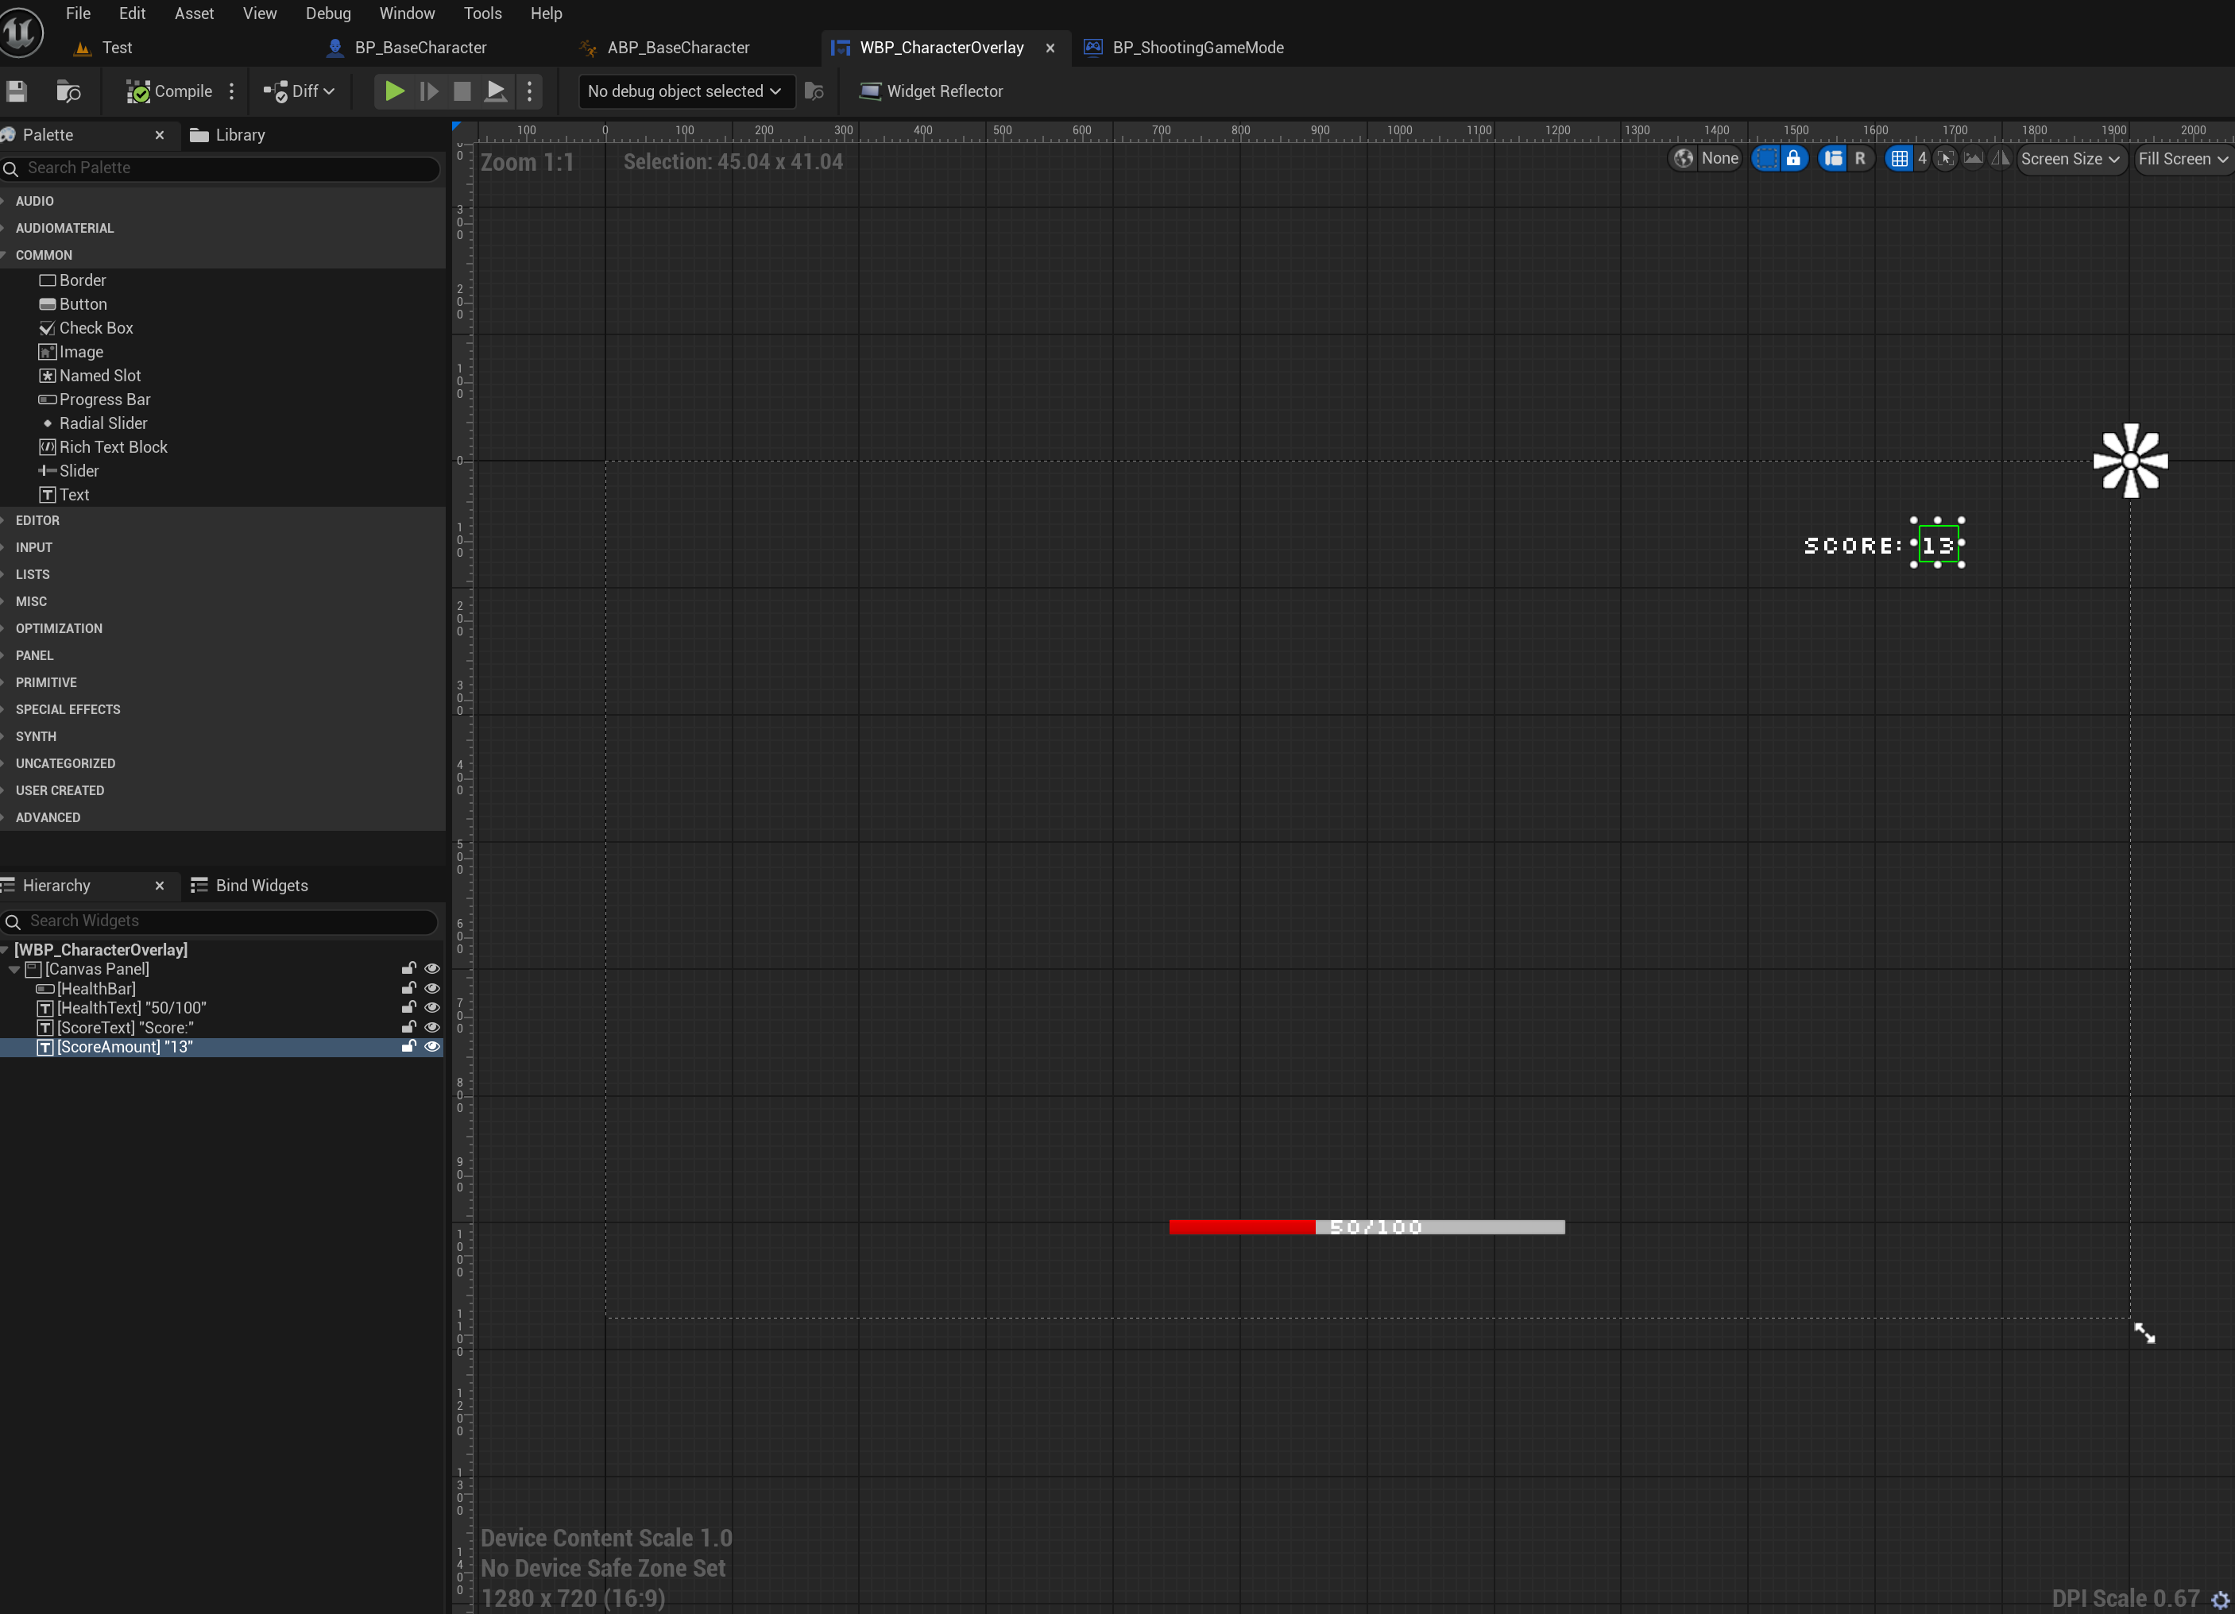This screenshot has height=1614, width=2235.
Task: Click the Save asset icon
Action: [17, 91]
